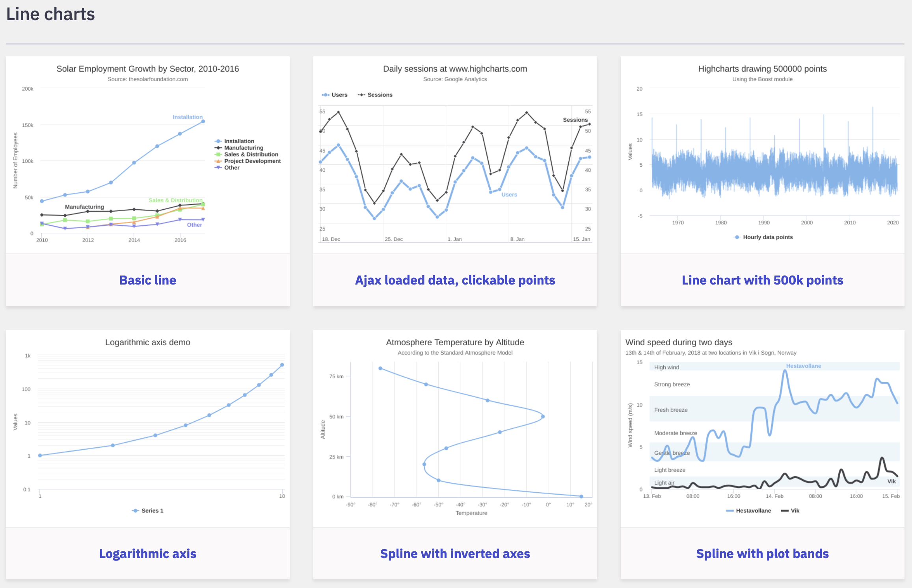Toggle Project Development legend entry
Image resolution: width=912 pixels, height=588 pixels.
[x=252, y=161]
